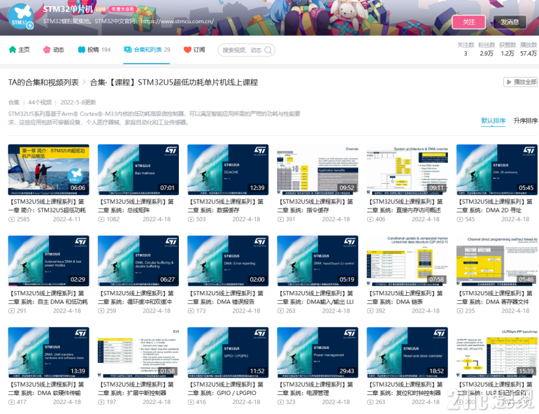Click play count icon beside 503
This screenshot has height=414, width=539.
[x=191, y=220]
